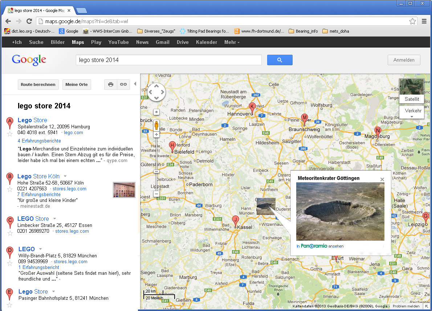
Task: Click the Meine Orte button
Action: (77, 84)
